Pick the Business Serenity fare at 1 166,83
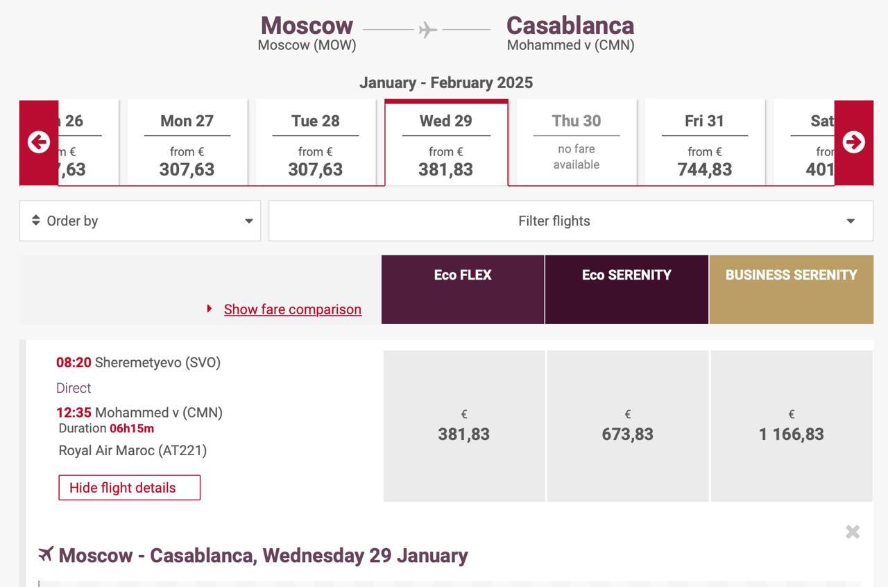Image resolution: width=888 pixels, height=587 pixels. pyautogui.click(x=791, y=426)
